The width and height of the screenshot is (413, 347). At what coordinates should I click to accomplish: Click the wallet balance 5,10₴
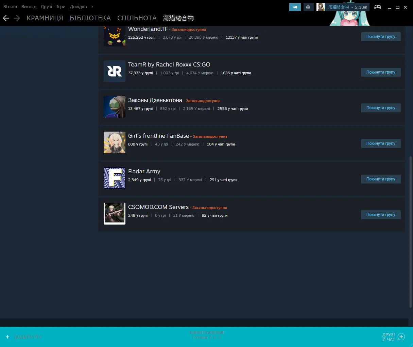pyautogui.click(x=361, y=7)
